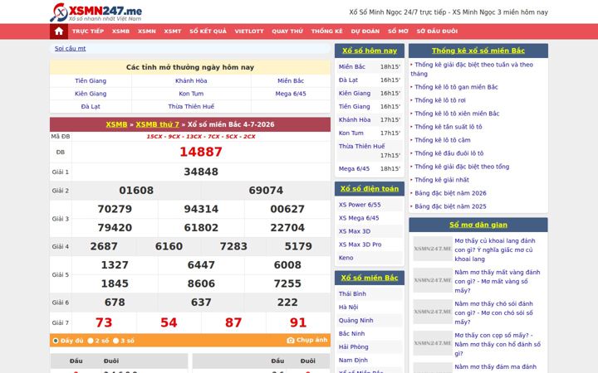The width and height of the screenshot is (598, 373).
Task: Click the Chụp ảnh button
Action: pos(307,341)
